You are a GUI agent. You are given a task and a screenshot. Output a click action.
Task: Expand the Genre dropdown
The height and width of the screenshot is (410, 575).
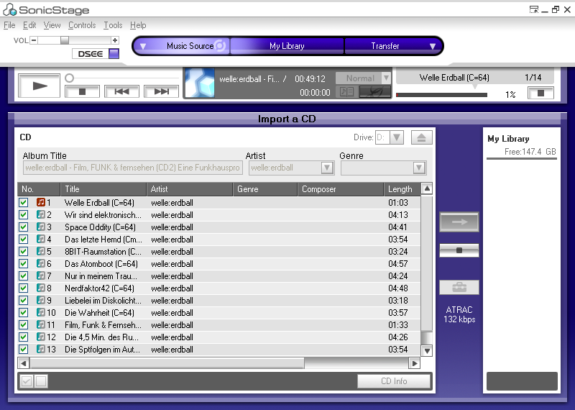(x=420, y=168)
